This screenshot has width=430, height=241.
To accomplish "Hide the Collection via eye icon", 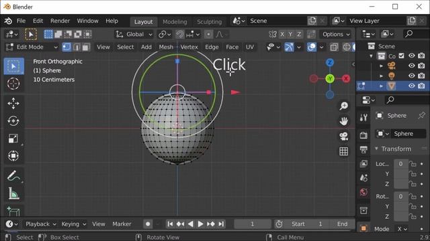I will click(x=411, y=56).
